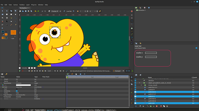
Task: Open file with folder toolbar icon
Action: (23, 11)
